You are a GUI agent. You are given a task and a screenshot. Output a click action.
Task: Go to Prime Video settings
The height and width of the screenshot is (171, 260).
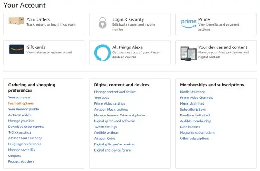tap(109, 103)
